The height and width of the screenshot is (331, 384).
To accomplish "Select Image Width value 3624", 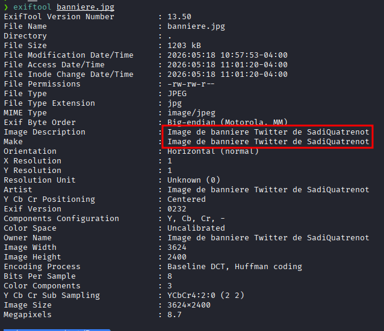I will click(177, 247).
